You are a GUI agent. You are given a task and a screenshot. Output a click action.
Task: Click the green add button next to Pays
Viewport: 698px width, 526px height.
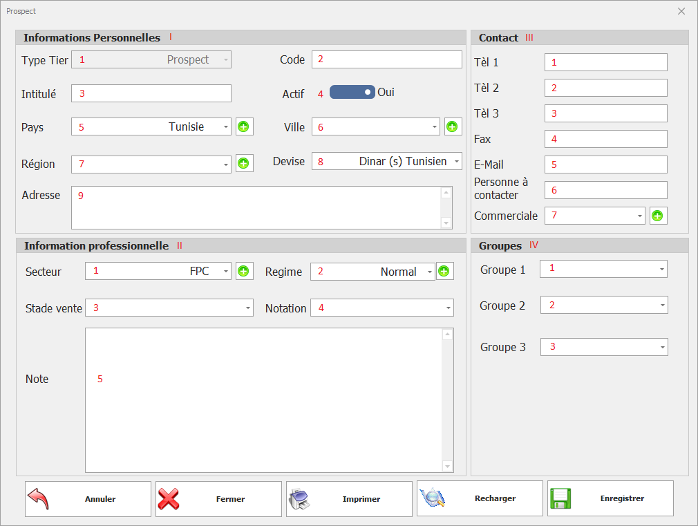tap(244, 126)
